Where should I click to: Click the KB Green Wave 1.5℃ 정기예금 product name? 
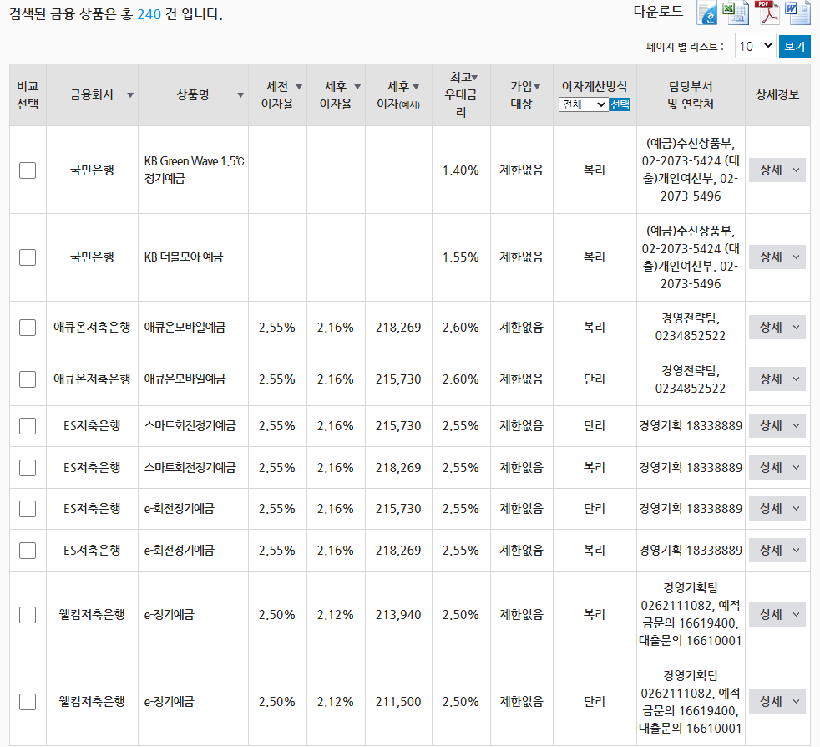click(194, 170)
